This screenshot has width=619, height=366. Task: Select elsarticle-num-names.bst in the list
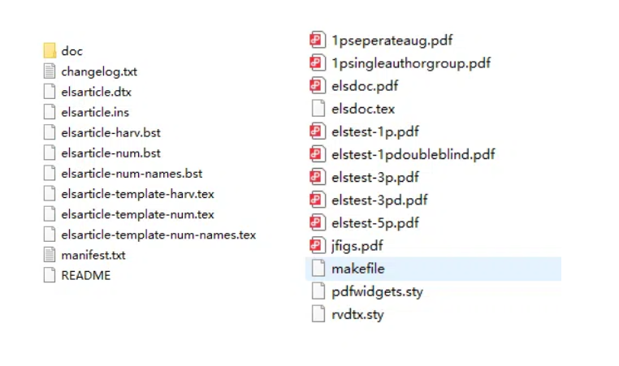(132, 173)
